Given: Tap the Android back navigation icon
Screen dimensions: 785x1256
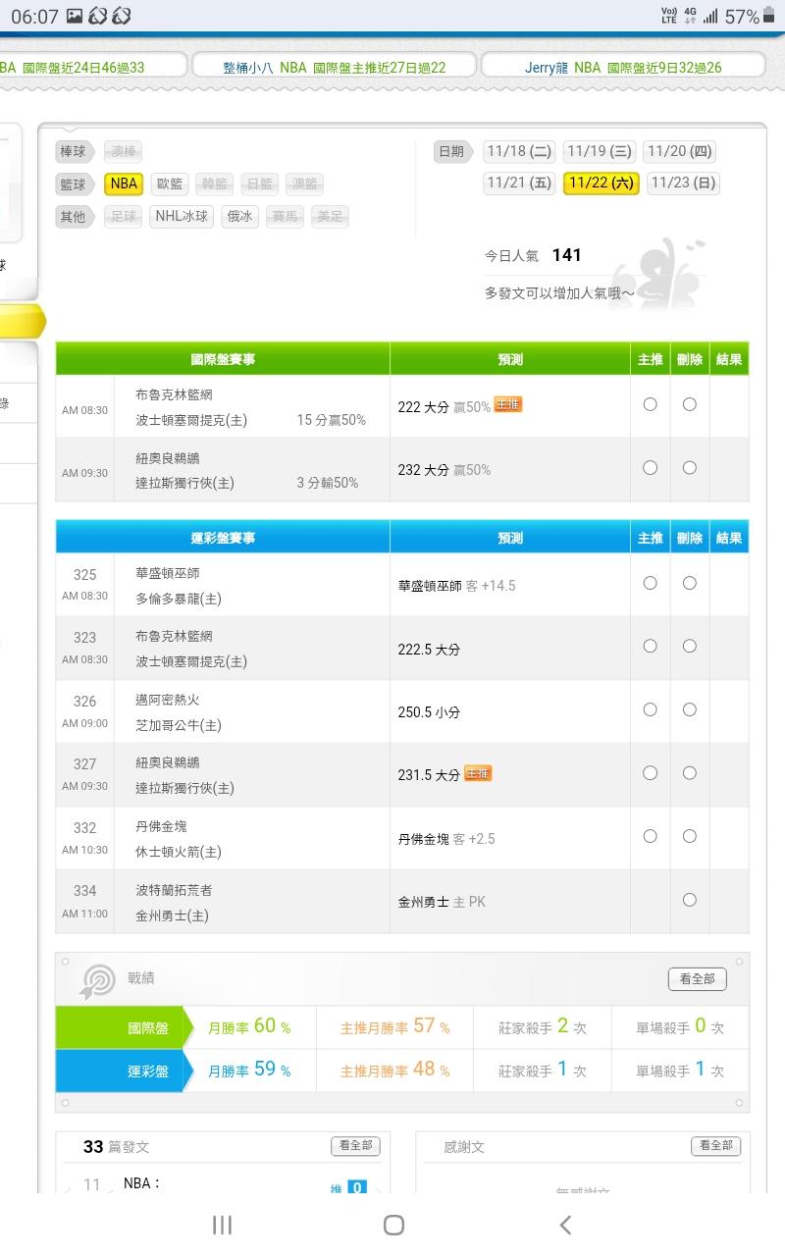Looking at the screenshot, I should point(564,1224).
